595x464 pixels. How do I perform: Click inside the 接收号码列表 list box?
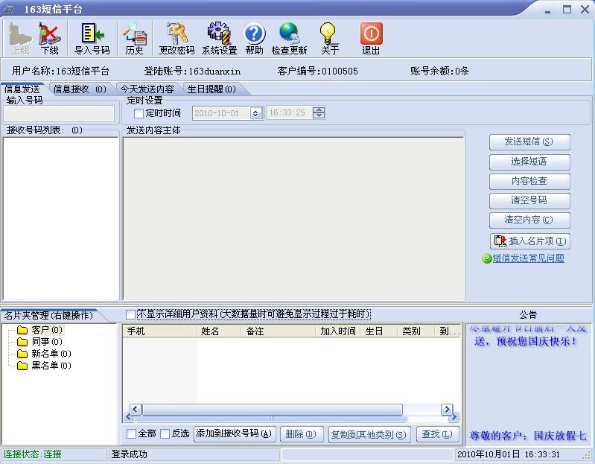61,219
